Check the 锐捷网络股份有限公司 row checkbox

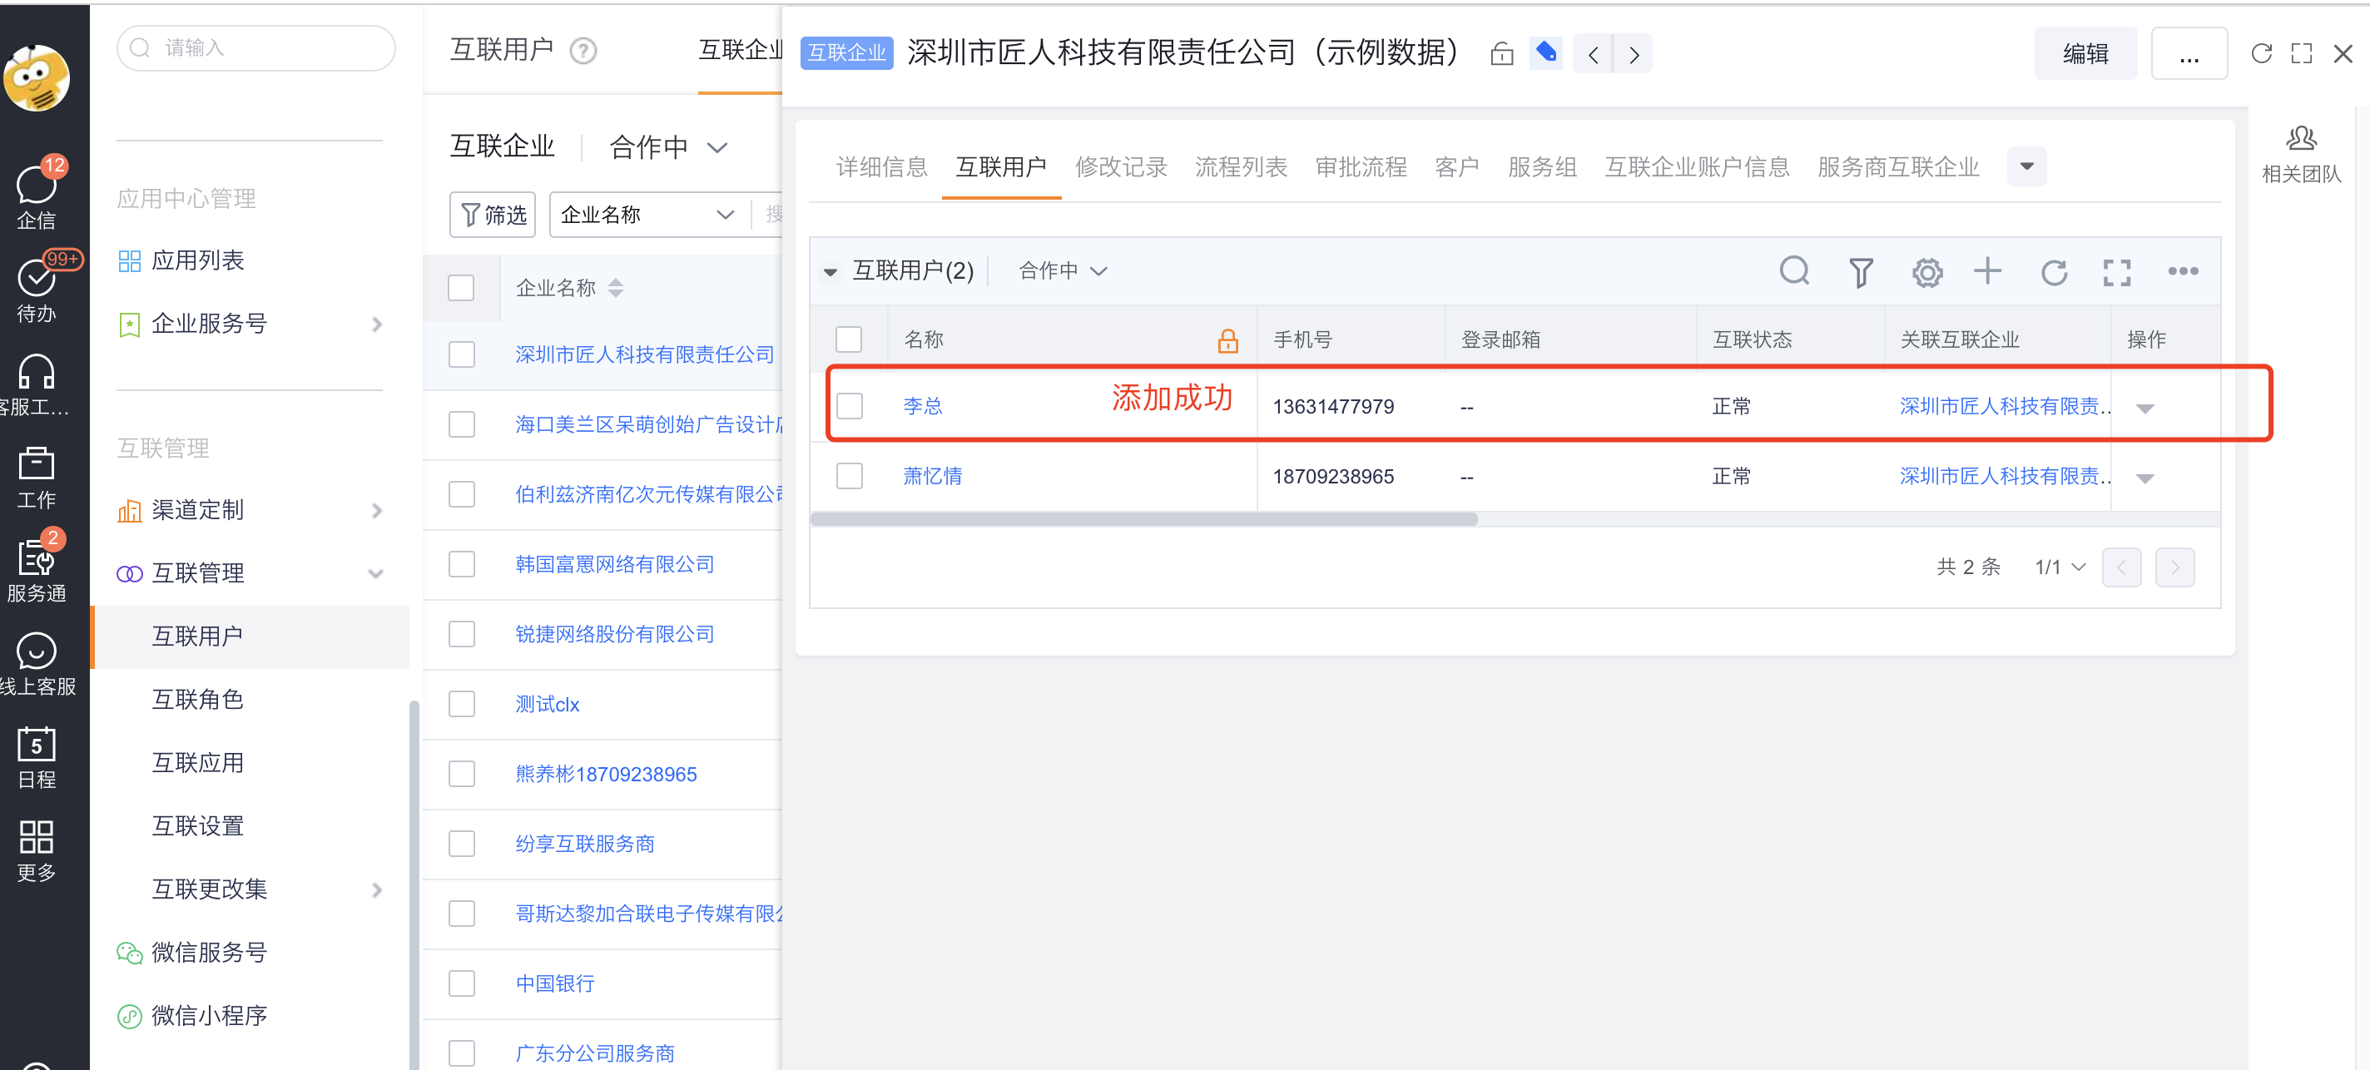click(461, 634)
